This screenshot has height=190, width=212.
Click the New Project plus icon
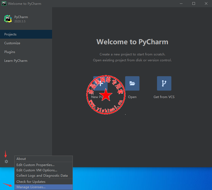100,83
